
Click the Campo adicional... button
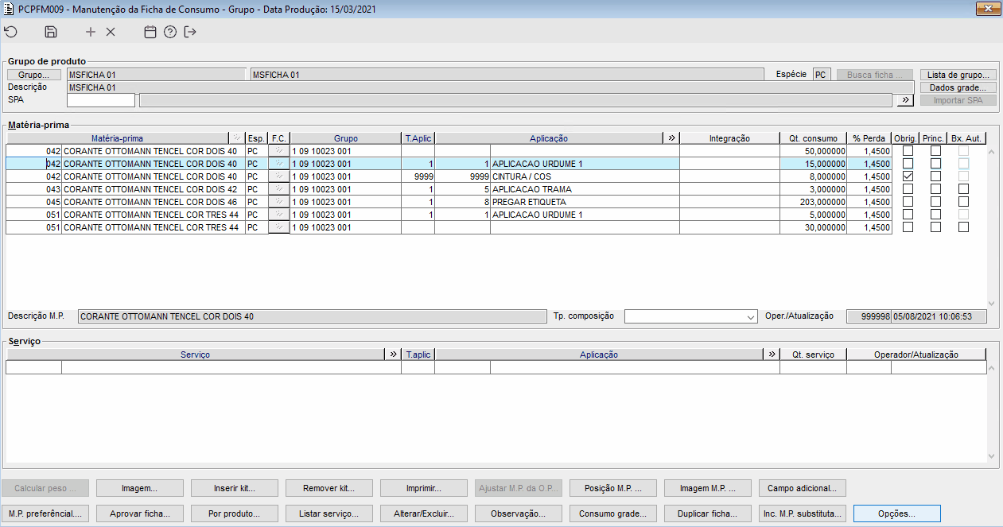click(803, 488)
